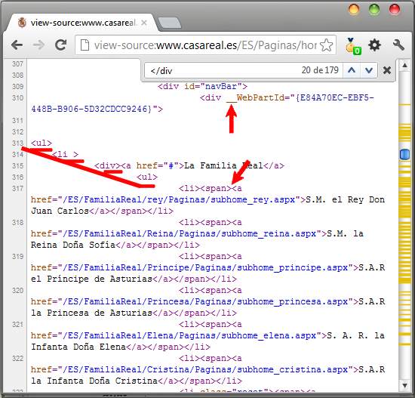The image size is (415, 398).
Task: Close the find bar
Action: click(387, 70)
